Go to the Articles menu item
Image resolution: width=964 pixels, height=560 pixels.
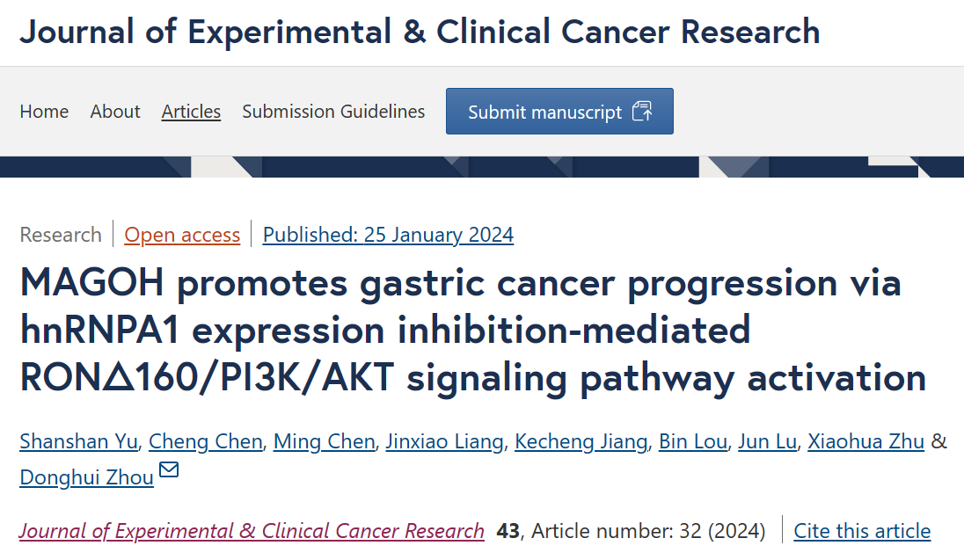coord(191,112)
